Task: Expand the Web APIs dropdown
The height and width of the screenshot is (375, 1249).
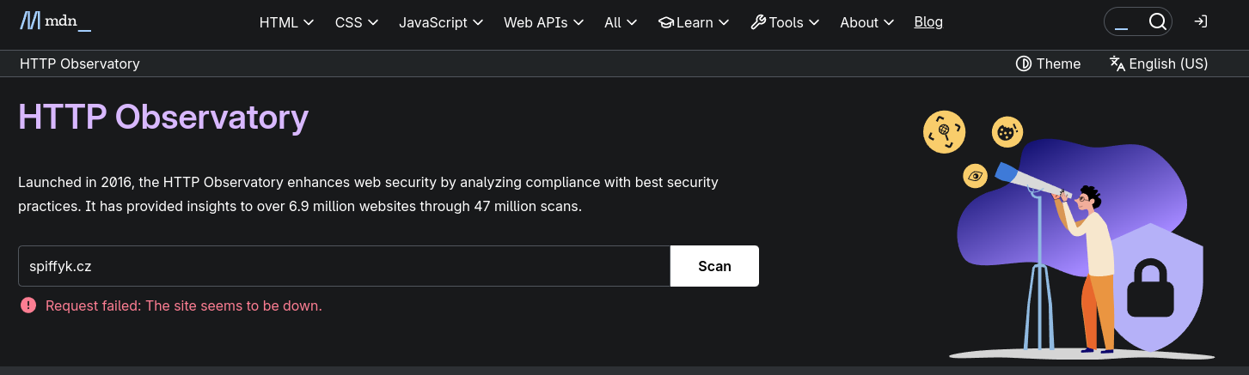Action: tap(543, 22)
